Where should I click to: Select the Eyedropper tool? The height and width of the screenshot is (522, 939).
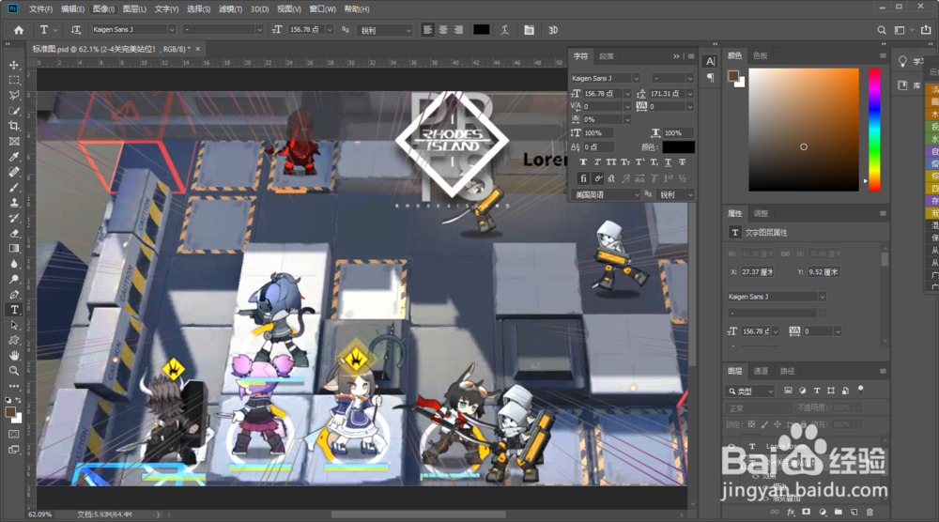tap(14, 157)
